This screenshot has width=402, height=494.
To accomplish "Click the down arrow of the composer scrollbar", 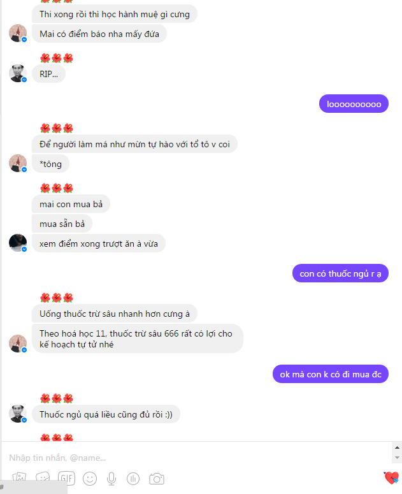I will click(x=397, y=458).
